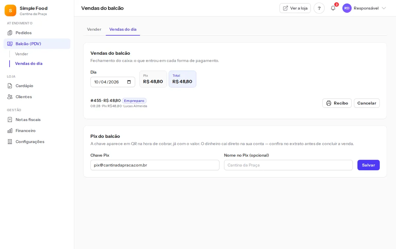Open Pedidos in the sidebar
The width and height of the screenshot is (396, 249).
[x=37, y=33]
